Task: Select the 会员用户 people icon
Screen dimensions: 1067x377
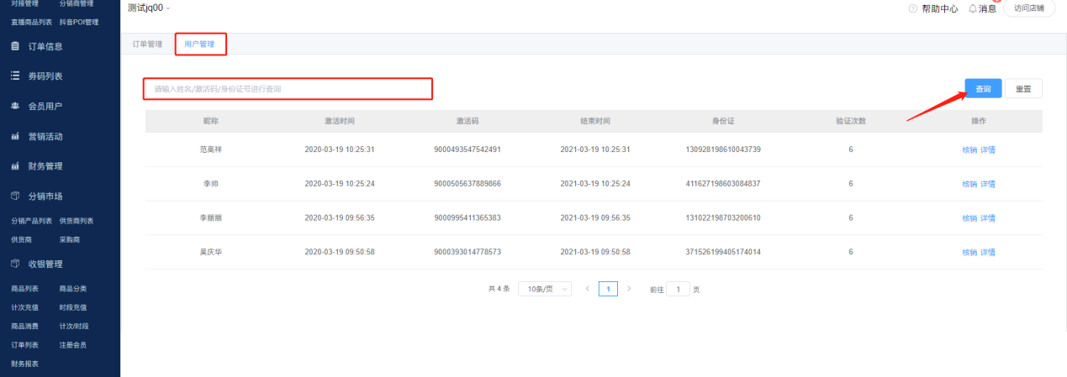Action: click(x=15, y=107)
